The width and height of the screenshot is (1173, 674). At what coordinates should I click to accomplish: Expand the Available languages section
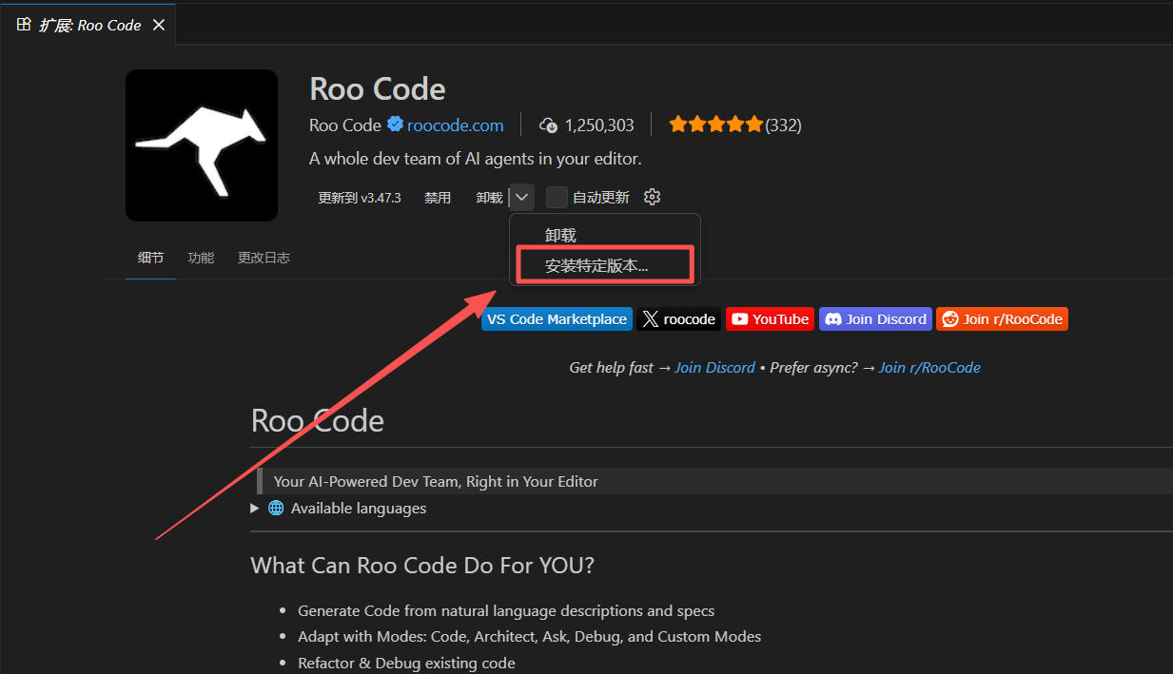(254, 509)
